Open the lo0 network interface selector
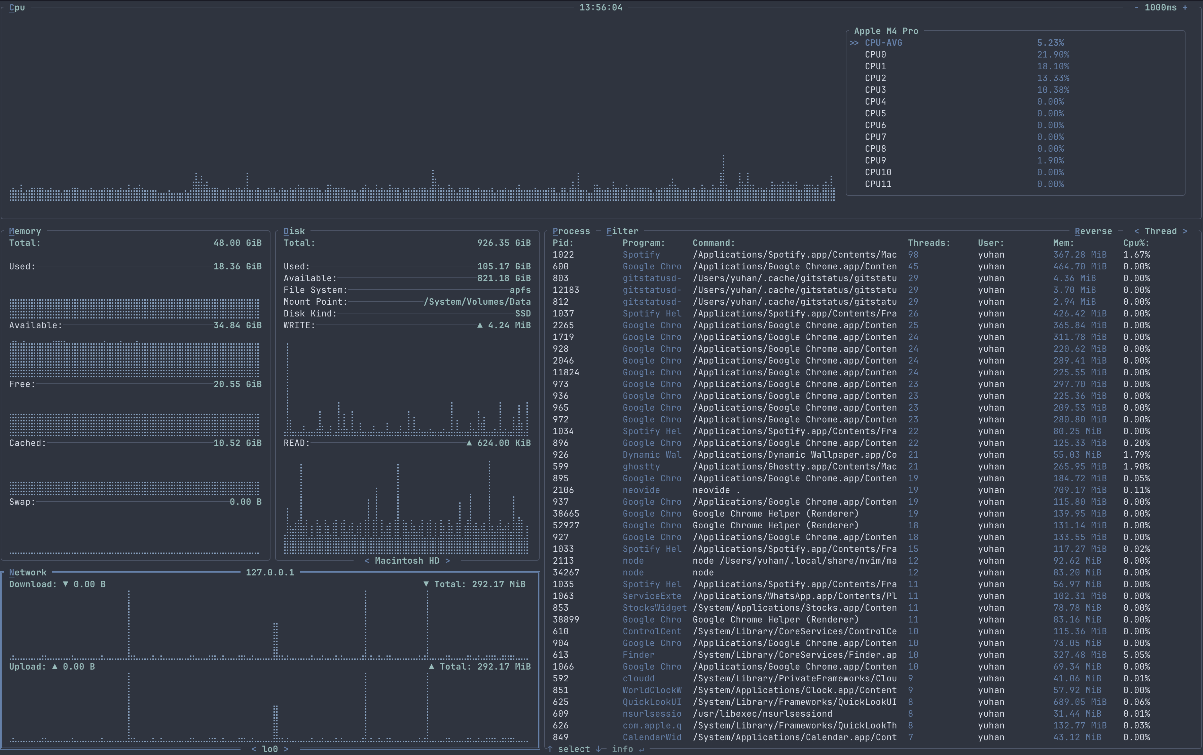 tap(270, 749)
